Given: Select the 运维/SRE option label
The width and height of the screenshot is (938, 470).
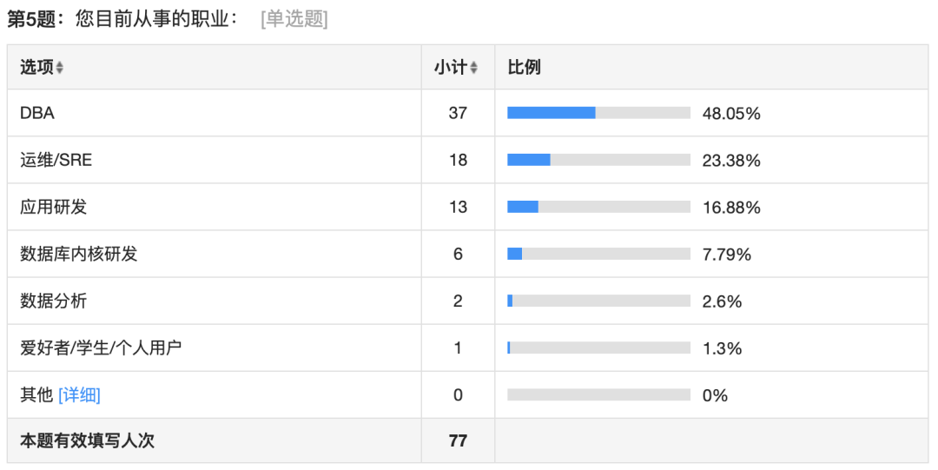Looking at the screenshot, I should pos(56,160).
